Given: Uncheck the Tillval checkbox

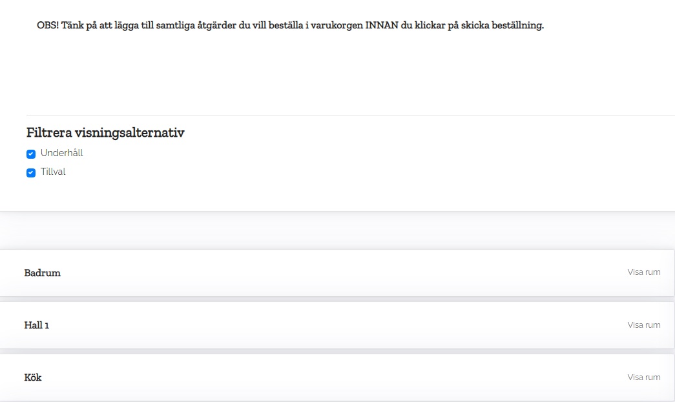Looking at the screenshot, I should (x=30, y=173).
